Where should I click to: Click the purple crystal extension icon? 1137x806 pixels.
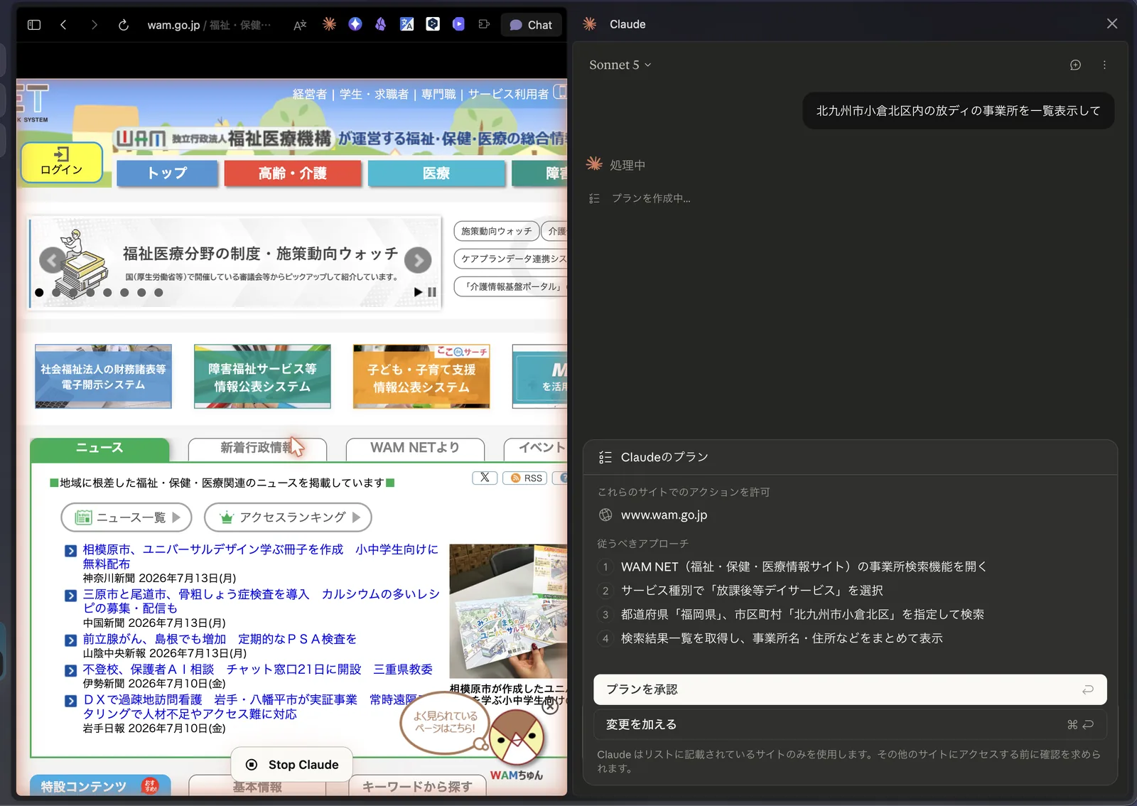pyautogui.click(x=381, y=24)
